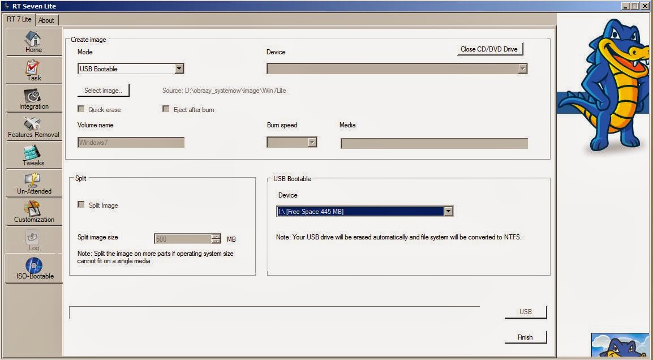Close the RT Seven Lite window
Image resolution: width=653 pixels, height=360 pixels.
(645, 6)
